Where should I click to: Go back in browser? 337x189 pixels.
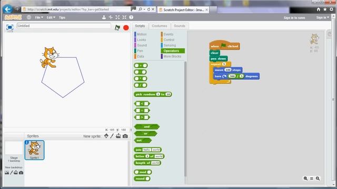(x=8, y=9)
